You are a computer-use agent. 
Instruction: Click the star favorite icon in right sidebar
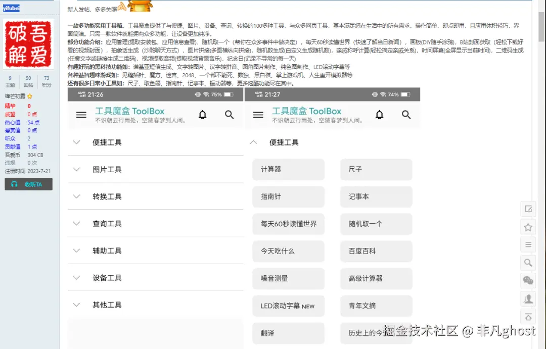click(528, 227)
